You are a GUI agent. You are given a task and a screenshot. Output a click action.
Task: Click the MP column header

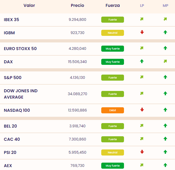click(x=165, y=6)
